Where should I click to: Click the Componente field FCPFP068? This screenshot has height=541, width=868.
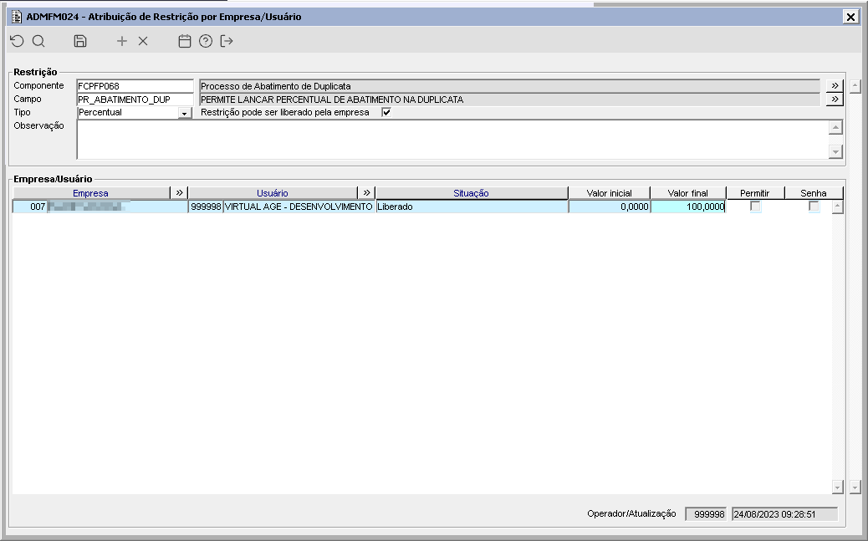click(135, 86)
